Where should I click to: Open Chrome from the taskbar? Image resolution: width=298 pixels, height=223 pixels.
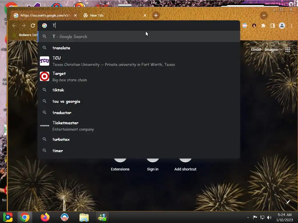click(24, 217)
